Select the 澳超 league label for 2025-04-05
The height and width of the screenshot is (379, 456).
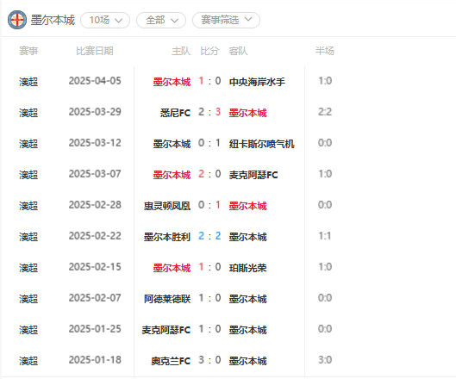click(28, 82)
